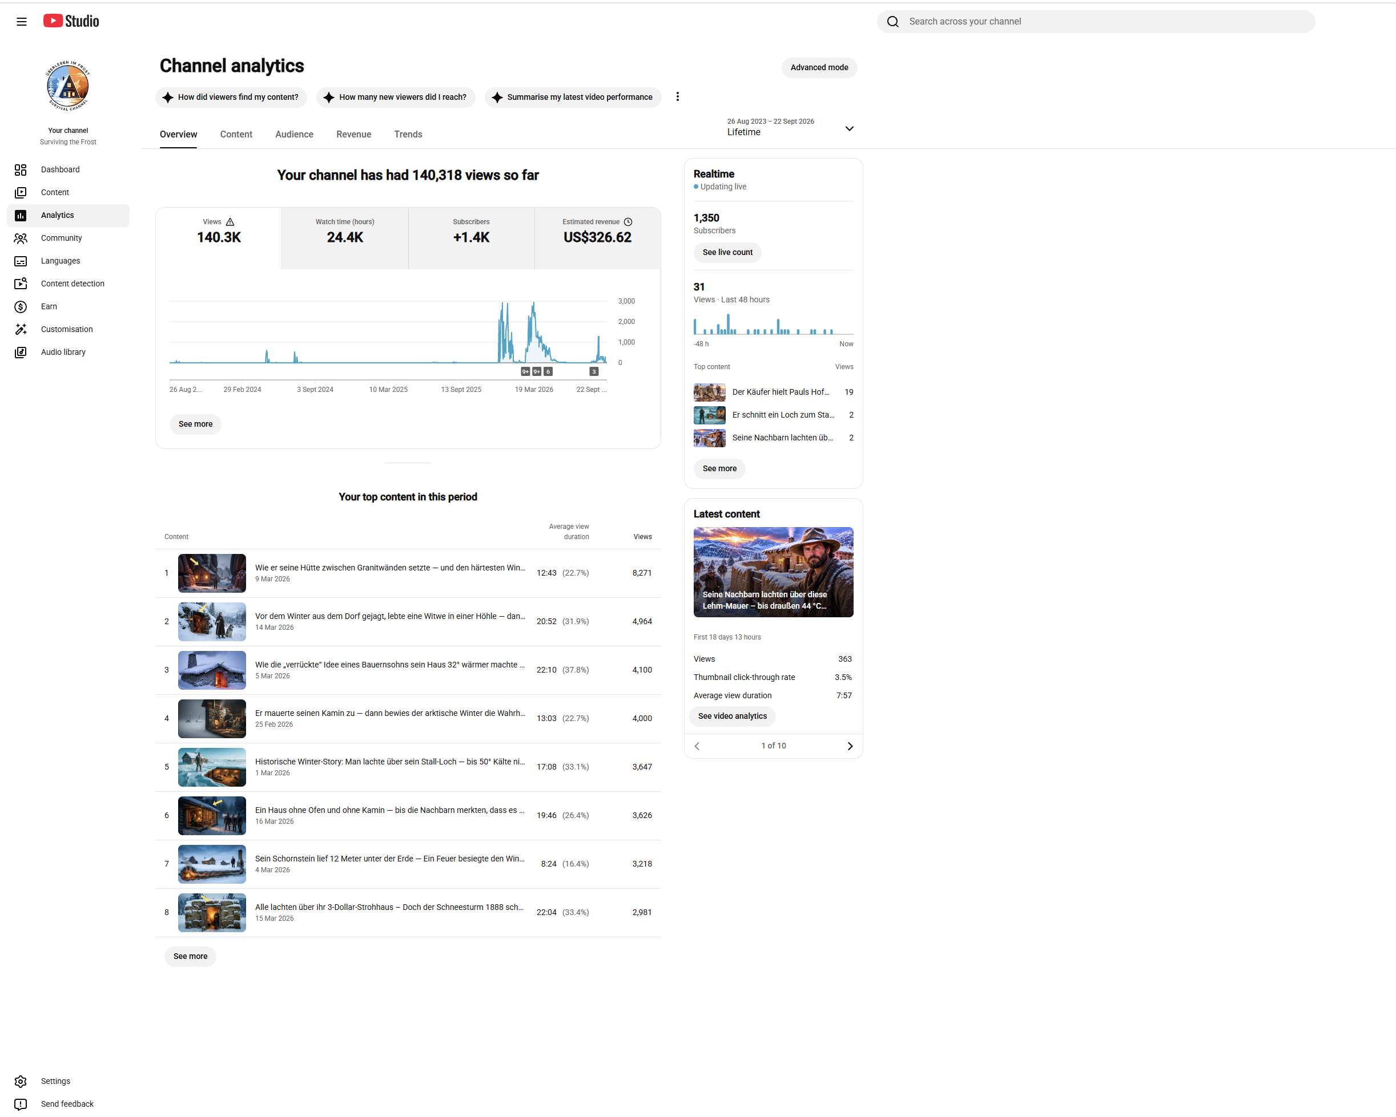Image resolution: width=1396 pixels, height=1117 pixels.
Task: Switch to the Content tab
Action: click(x=236, y=135)
